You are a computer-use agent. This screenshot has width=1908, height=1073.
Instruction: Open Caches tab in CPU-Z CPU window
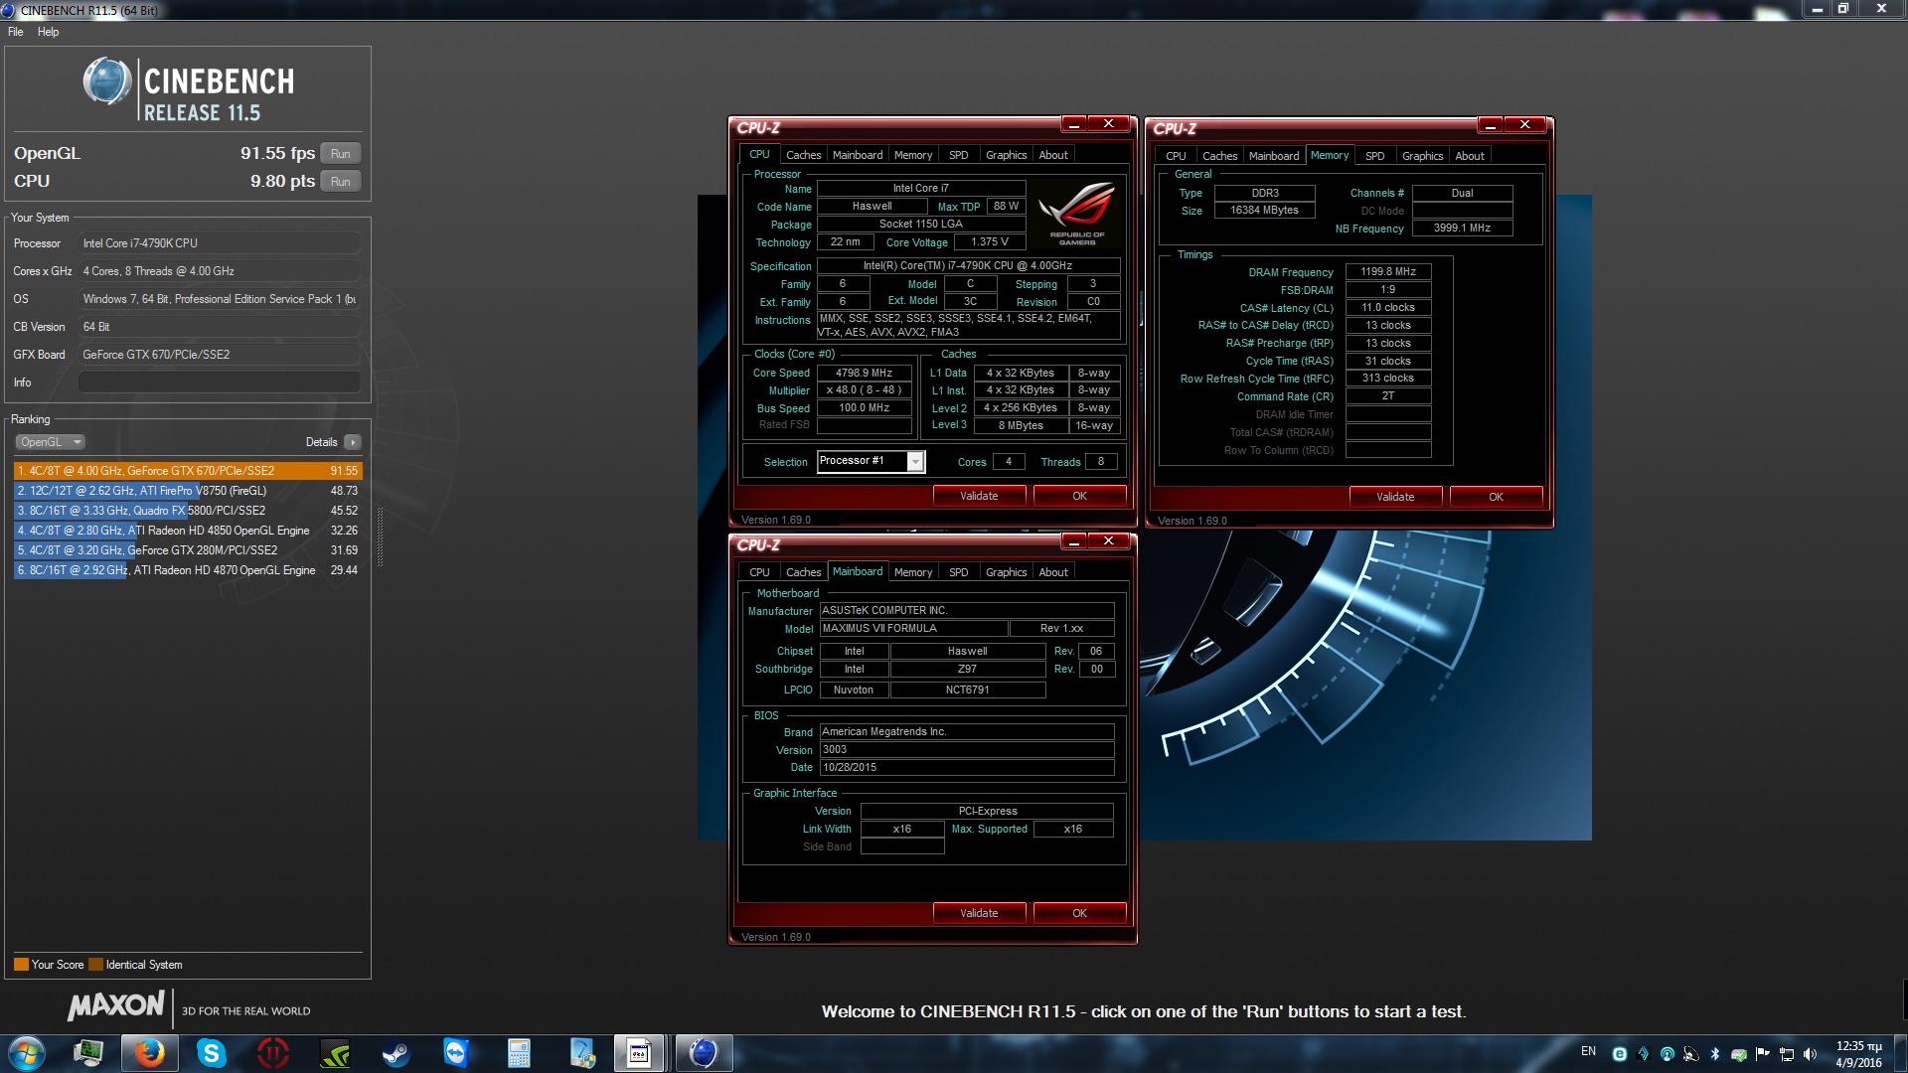(803, 155)
